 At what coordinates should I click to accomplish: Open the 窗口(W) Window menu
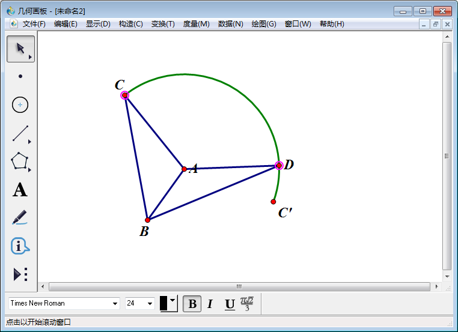point(298,24)
